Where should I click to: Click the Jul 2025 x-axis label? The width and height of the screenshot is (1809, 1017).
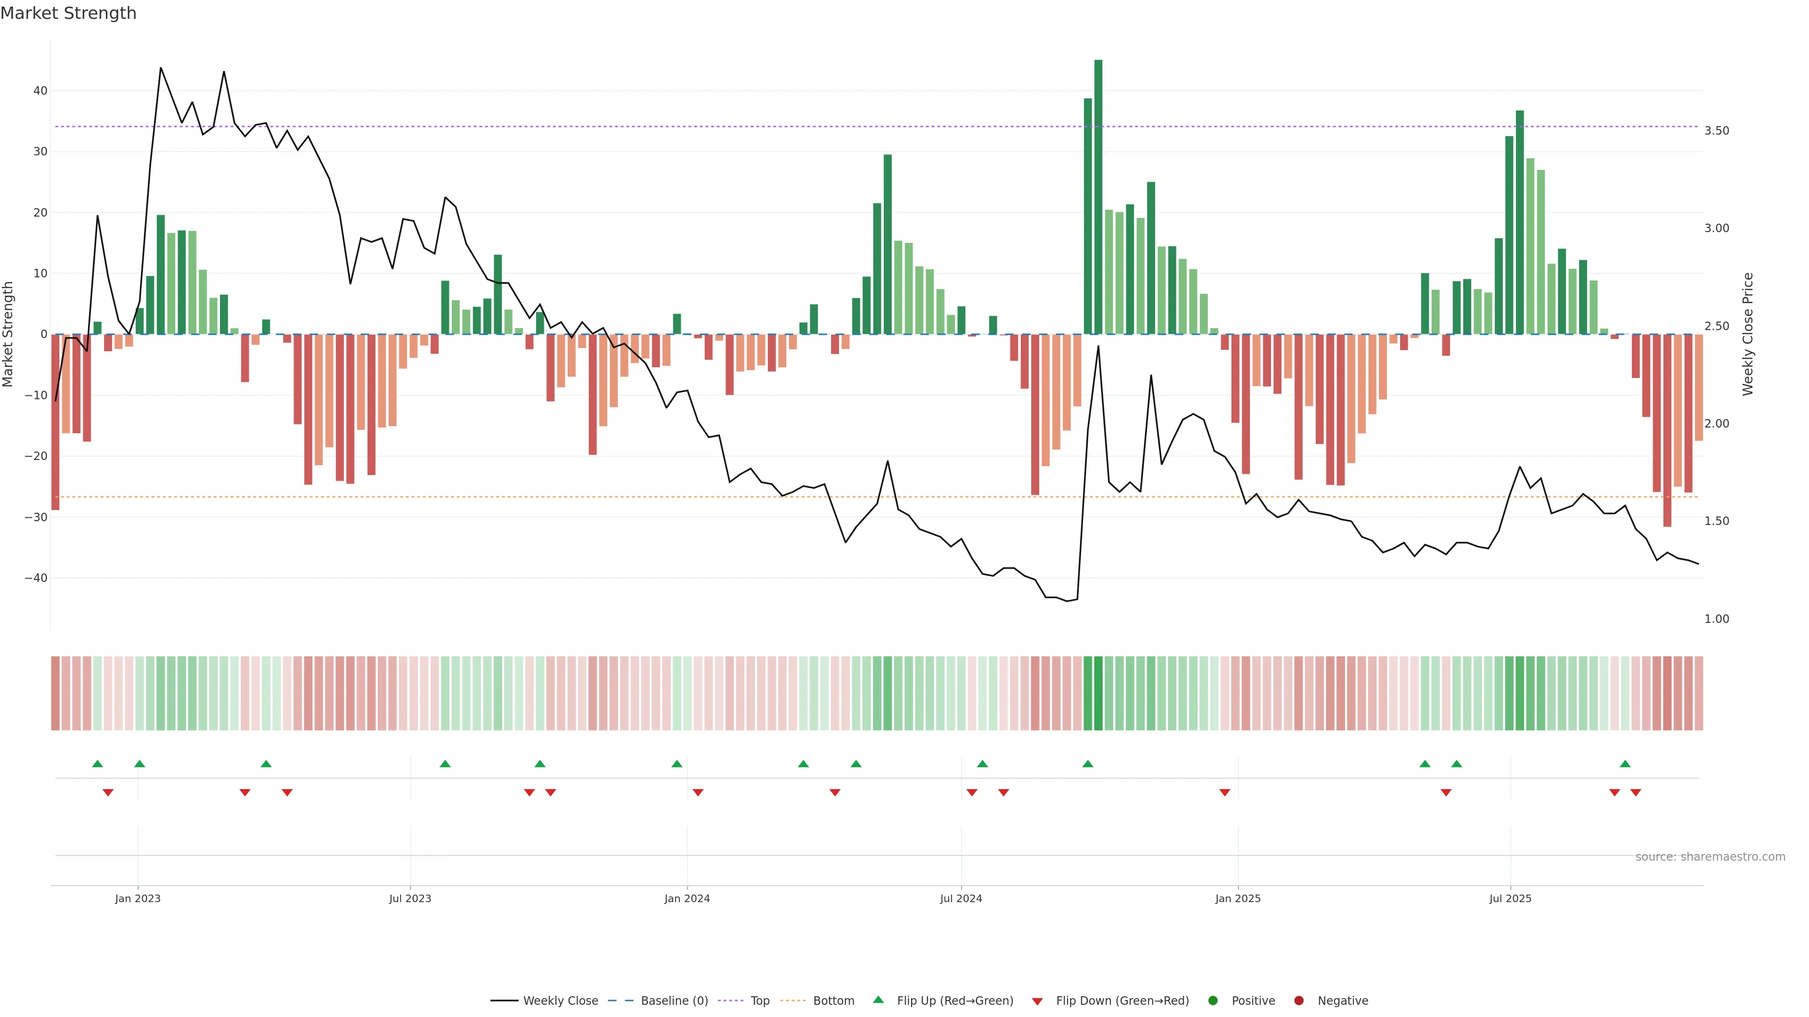[x=1510, y=898]
